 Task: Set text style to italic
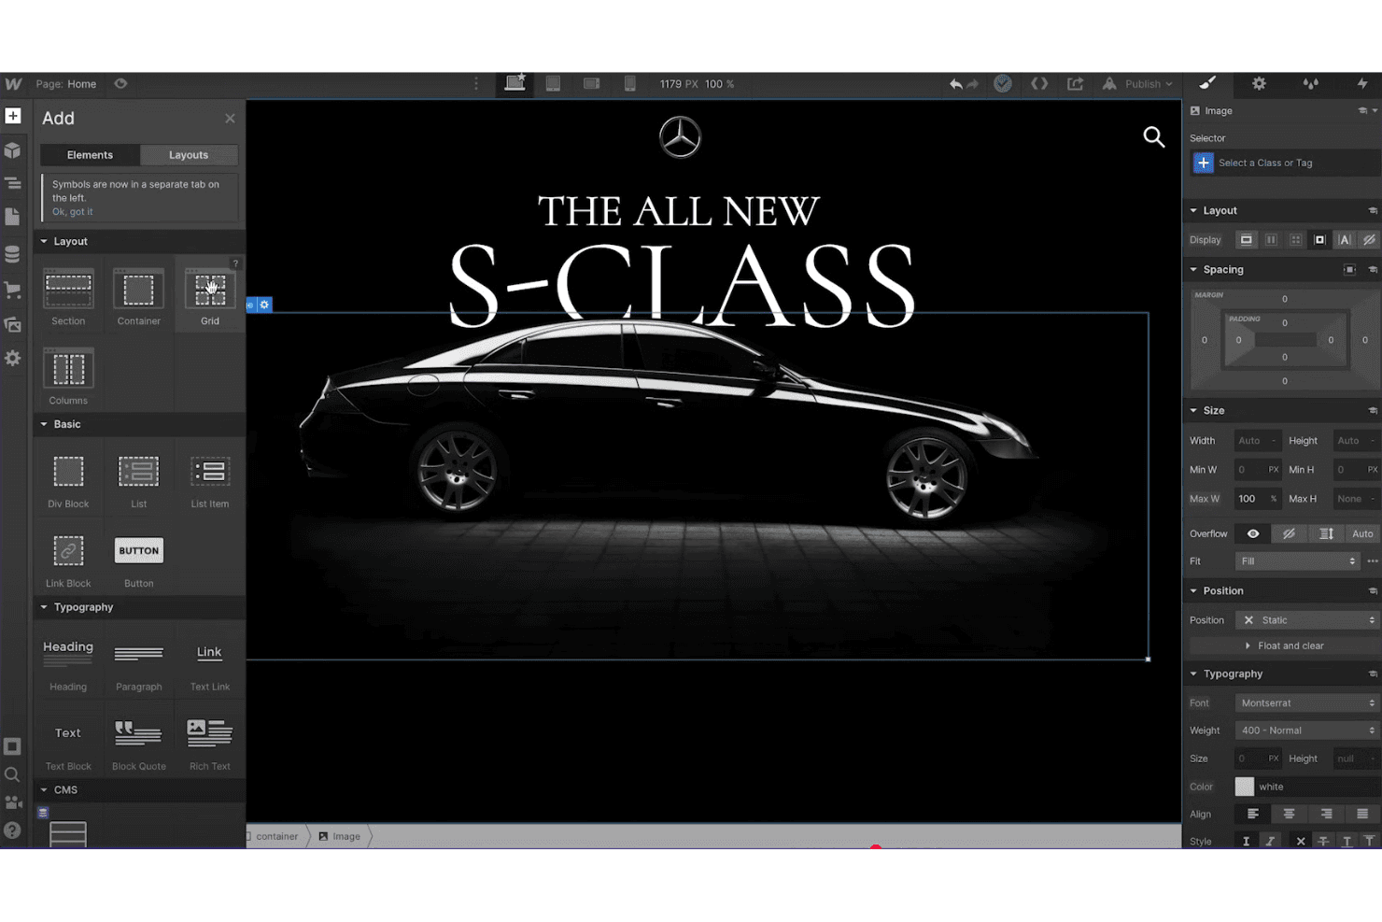coord(1270,842)
